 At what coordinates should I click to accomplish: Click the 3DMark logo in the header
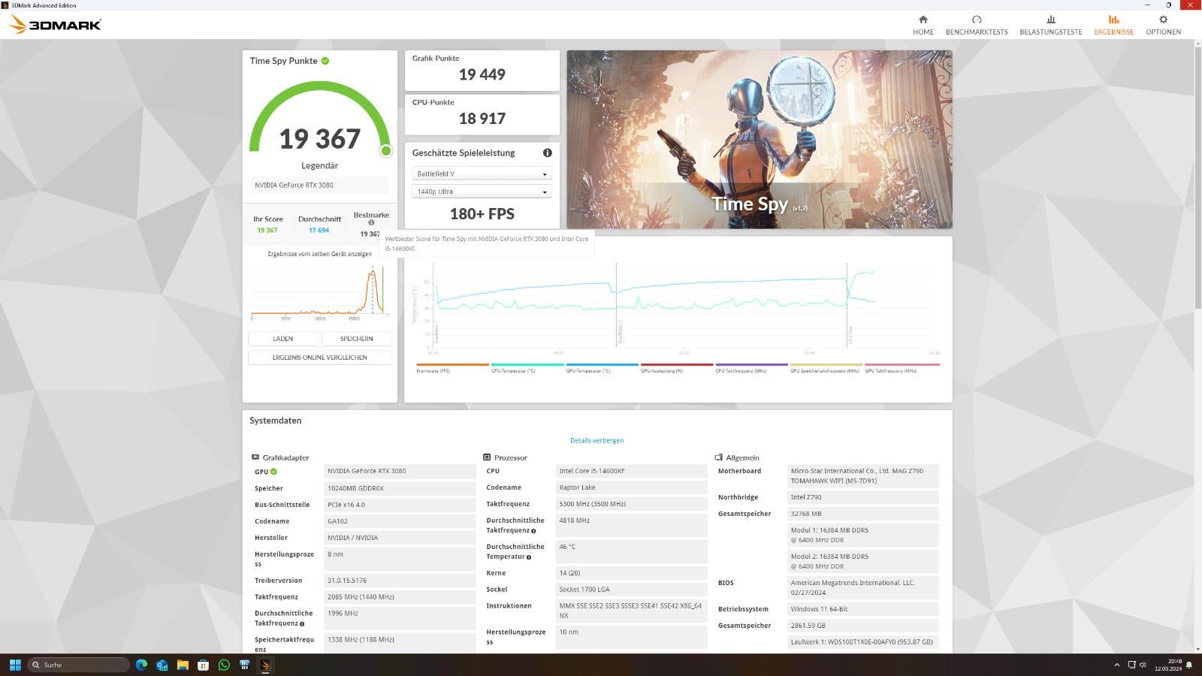pos(55,25)
